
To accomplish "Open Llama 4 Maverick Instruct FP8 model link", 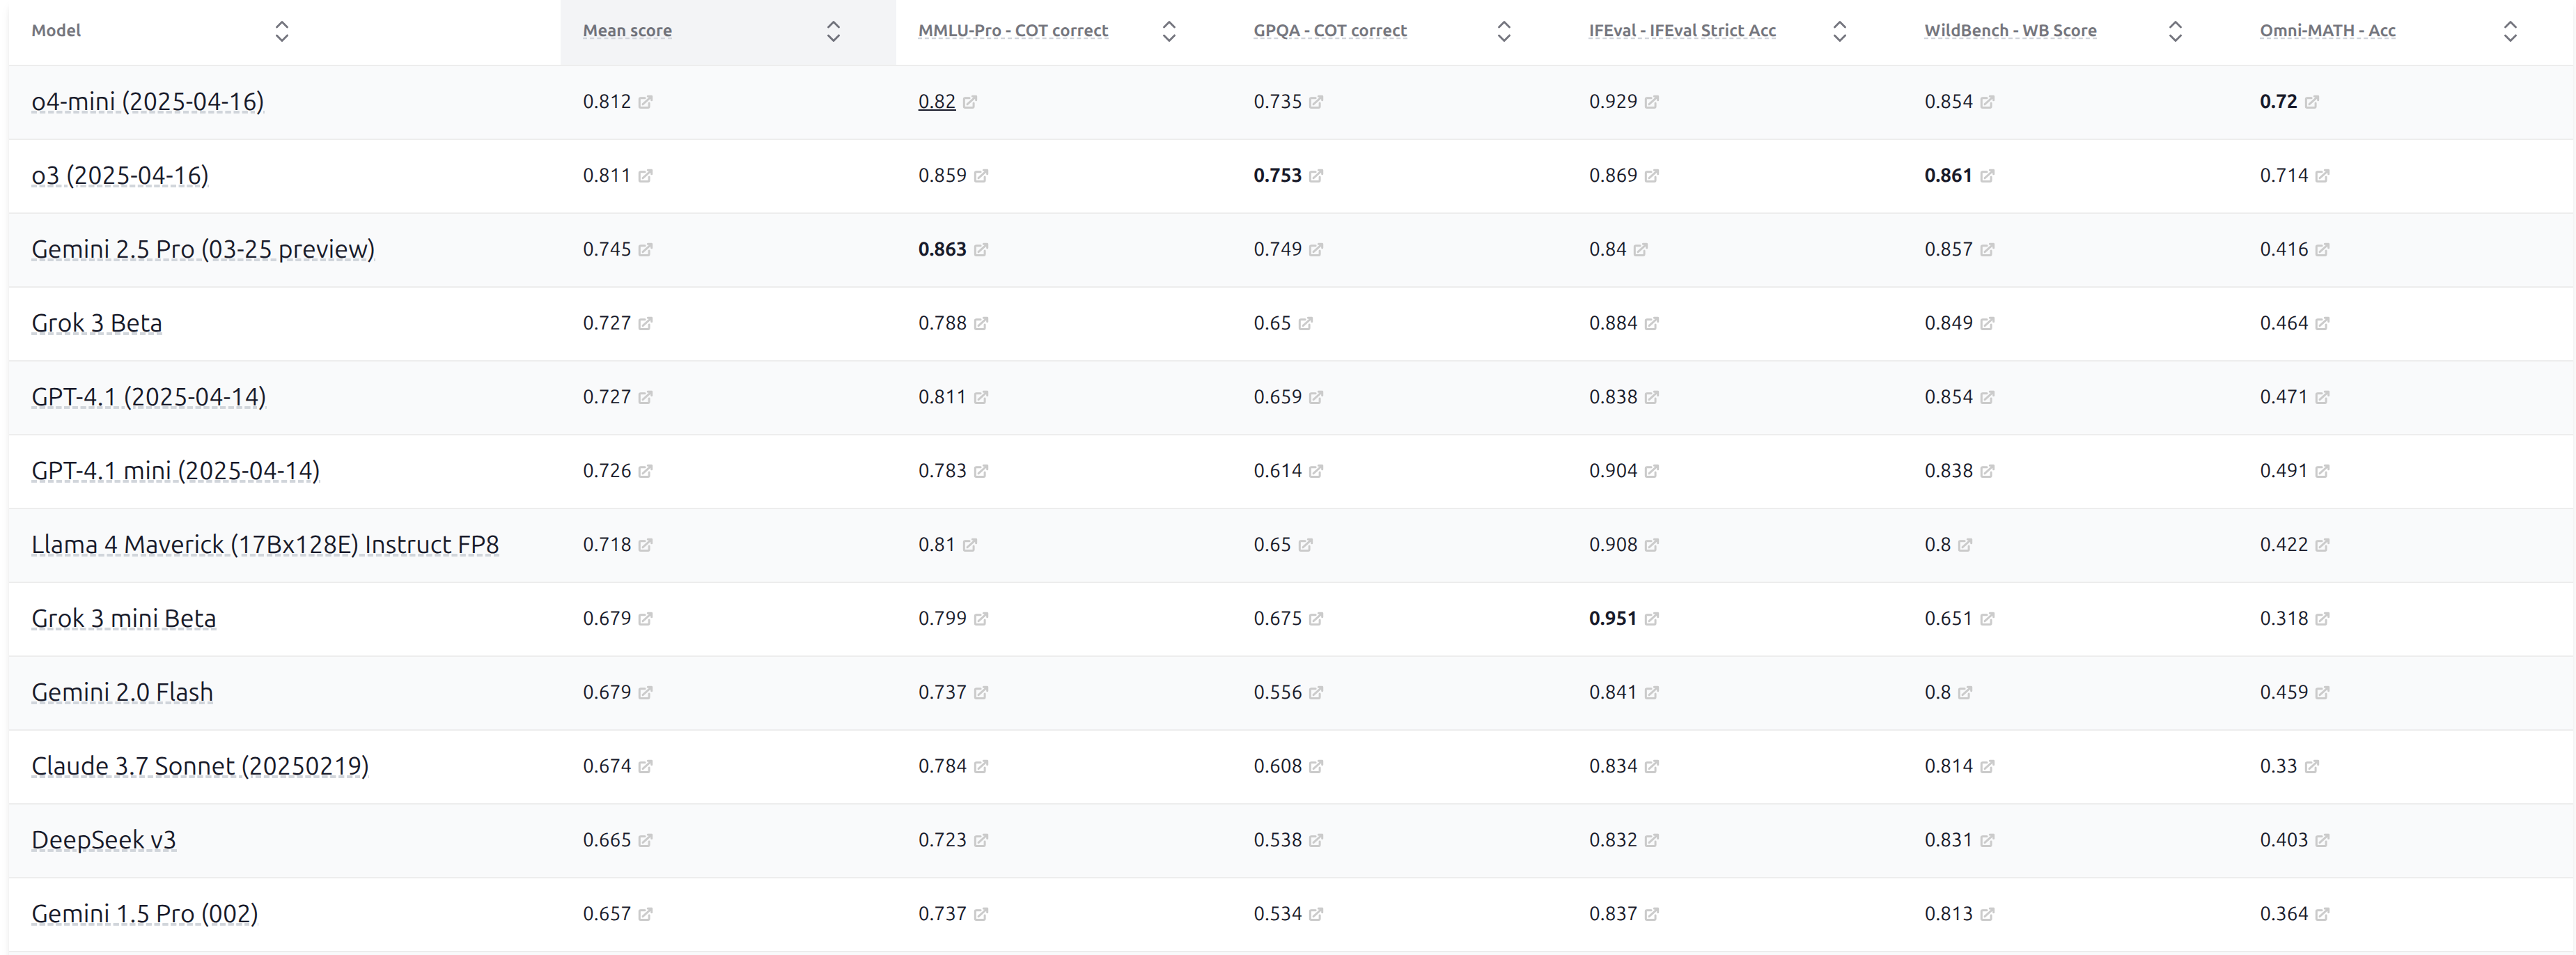I will pos(265,545).
